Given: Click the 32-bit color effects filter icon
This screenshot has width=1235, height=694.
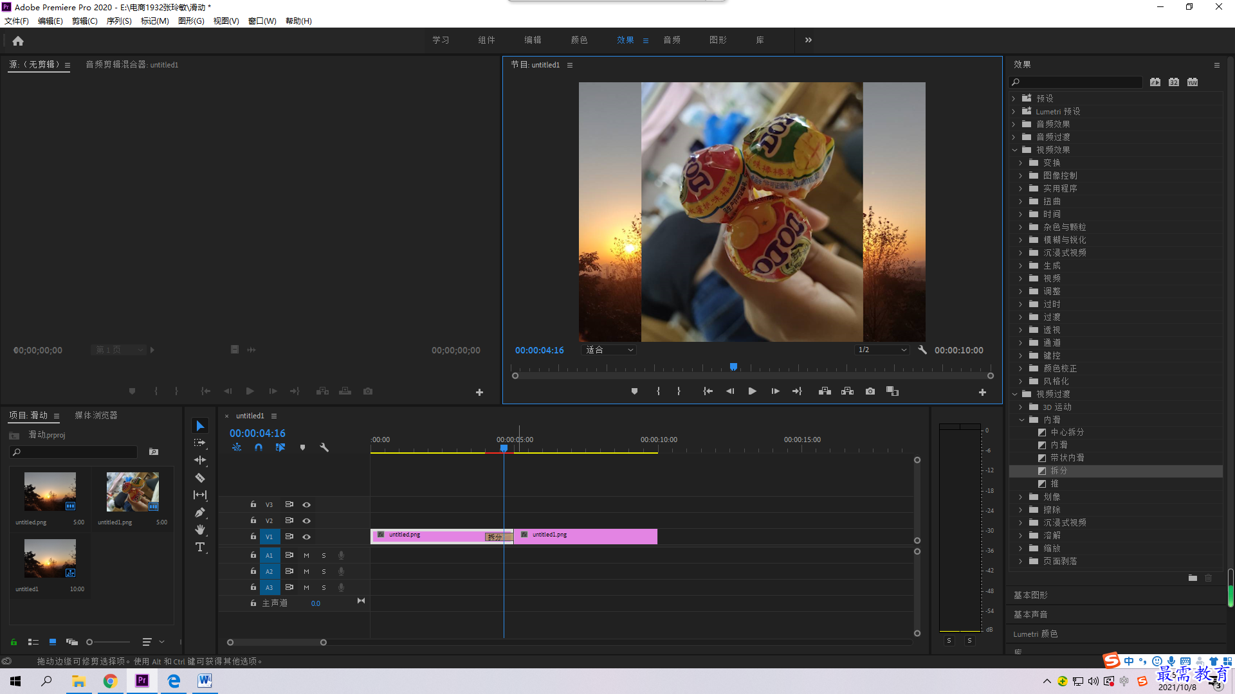Looking at the screenshot, I should tap(1174, 82).
